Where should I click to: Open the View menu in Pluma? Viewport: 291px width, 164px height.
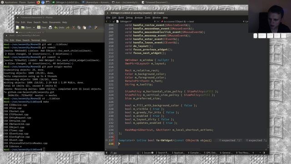tap(29, 22)
